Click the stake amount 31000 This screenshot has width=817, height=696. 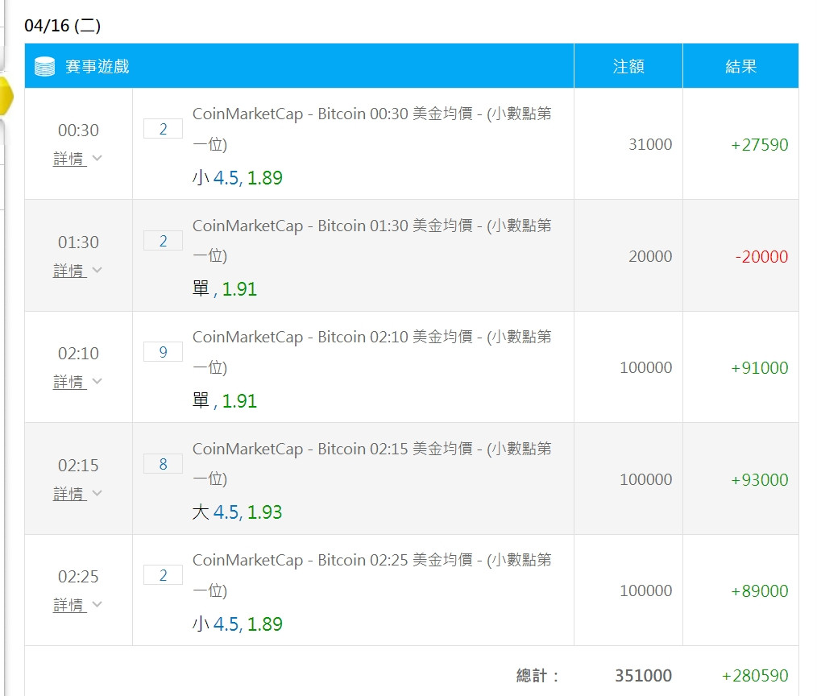(x=649, y=144)
